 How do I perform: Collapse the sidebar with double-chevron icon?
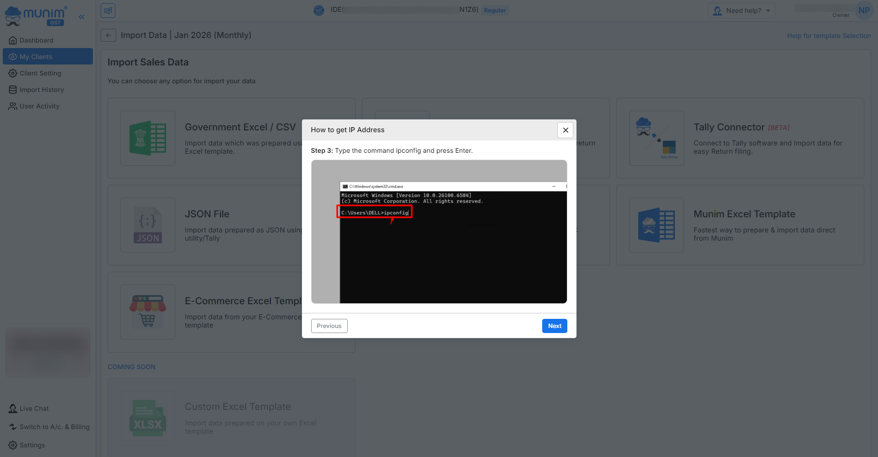81,17
